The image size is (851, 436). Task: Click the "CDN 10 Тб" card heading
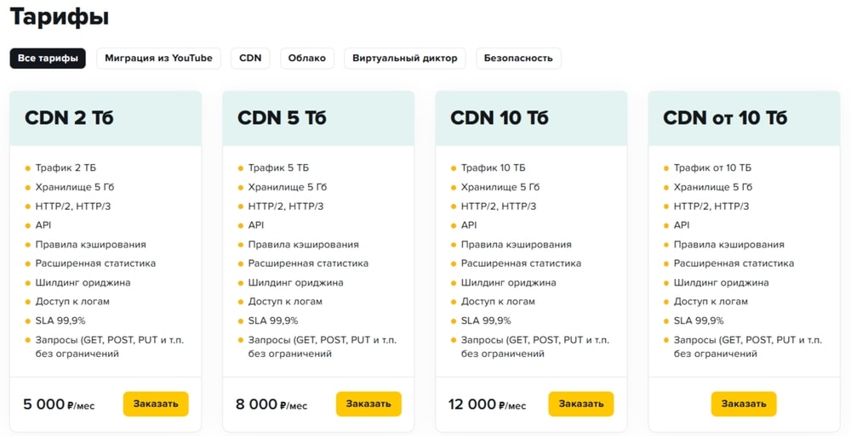[500, 117]
